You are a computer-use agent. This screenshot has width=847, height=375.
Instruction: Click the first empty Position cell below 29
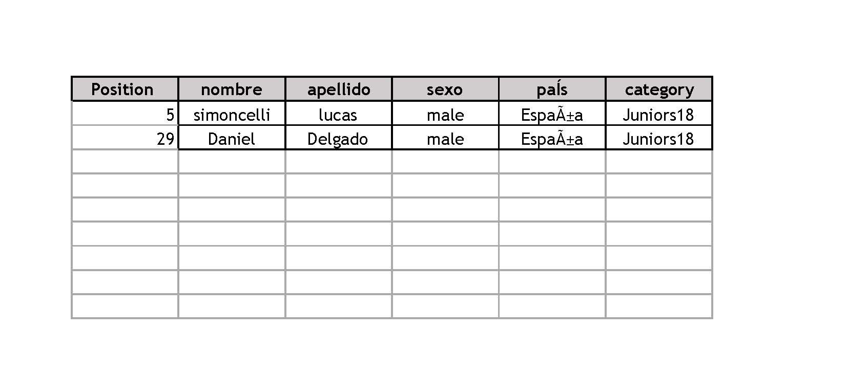(x=125, y=162)
